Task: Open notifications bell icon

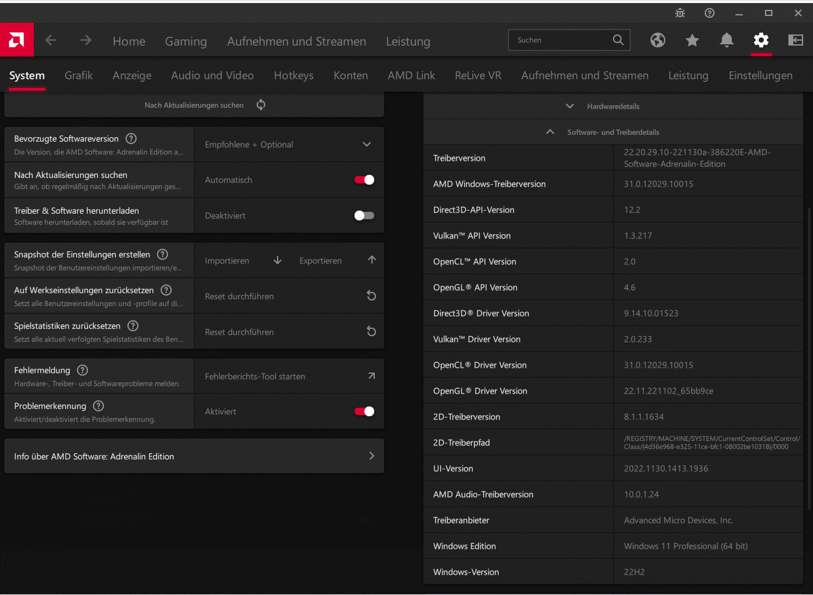Action: click(x=727, y=40)
